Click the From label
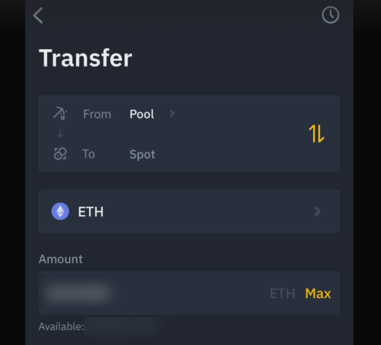This screenshot has width=381, height=345. click(97, 114)
